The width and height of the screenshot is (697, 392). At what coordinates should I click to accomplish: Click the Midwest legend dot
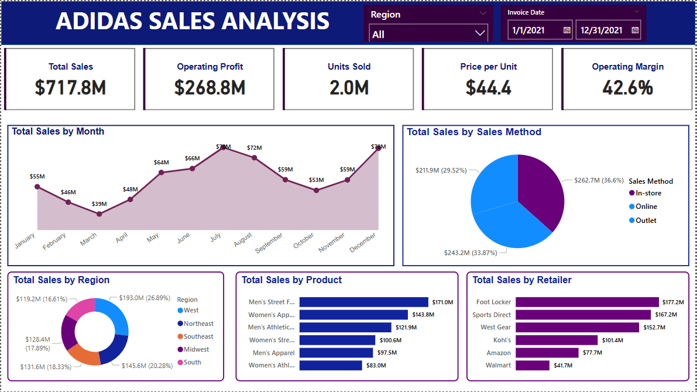180,349
